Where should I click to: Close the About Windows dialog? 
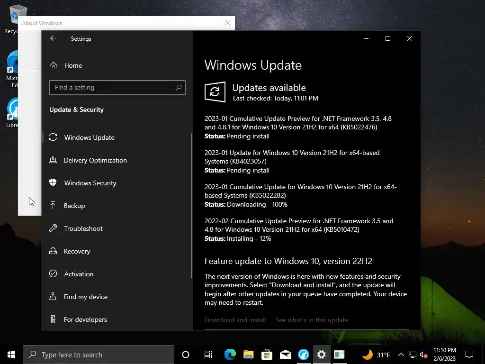click(228, 23)
